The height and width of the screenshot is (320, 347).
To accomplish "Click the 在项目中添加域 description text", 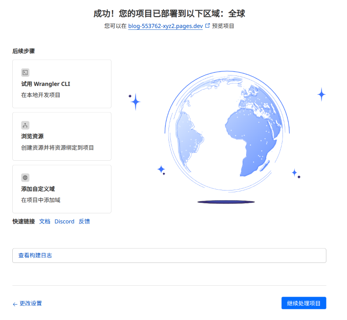I will (41, 200).
